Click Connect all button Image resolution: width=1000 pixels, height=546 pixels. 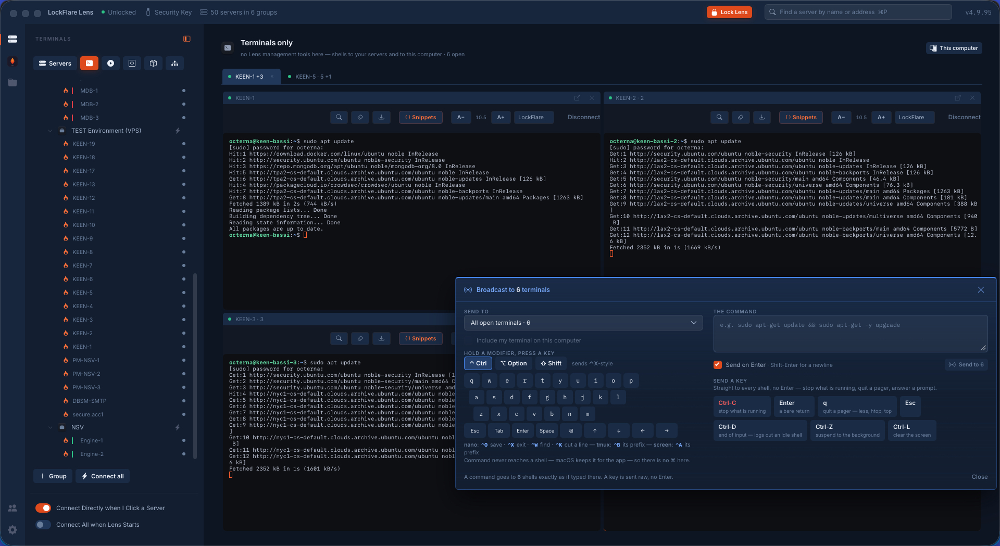coord(103,476)
